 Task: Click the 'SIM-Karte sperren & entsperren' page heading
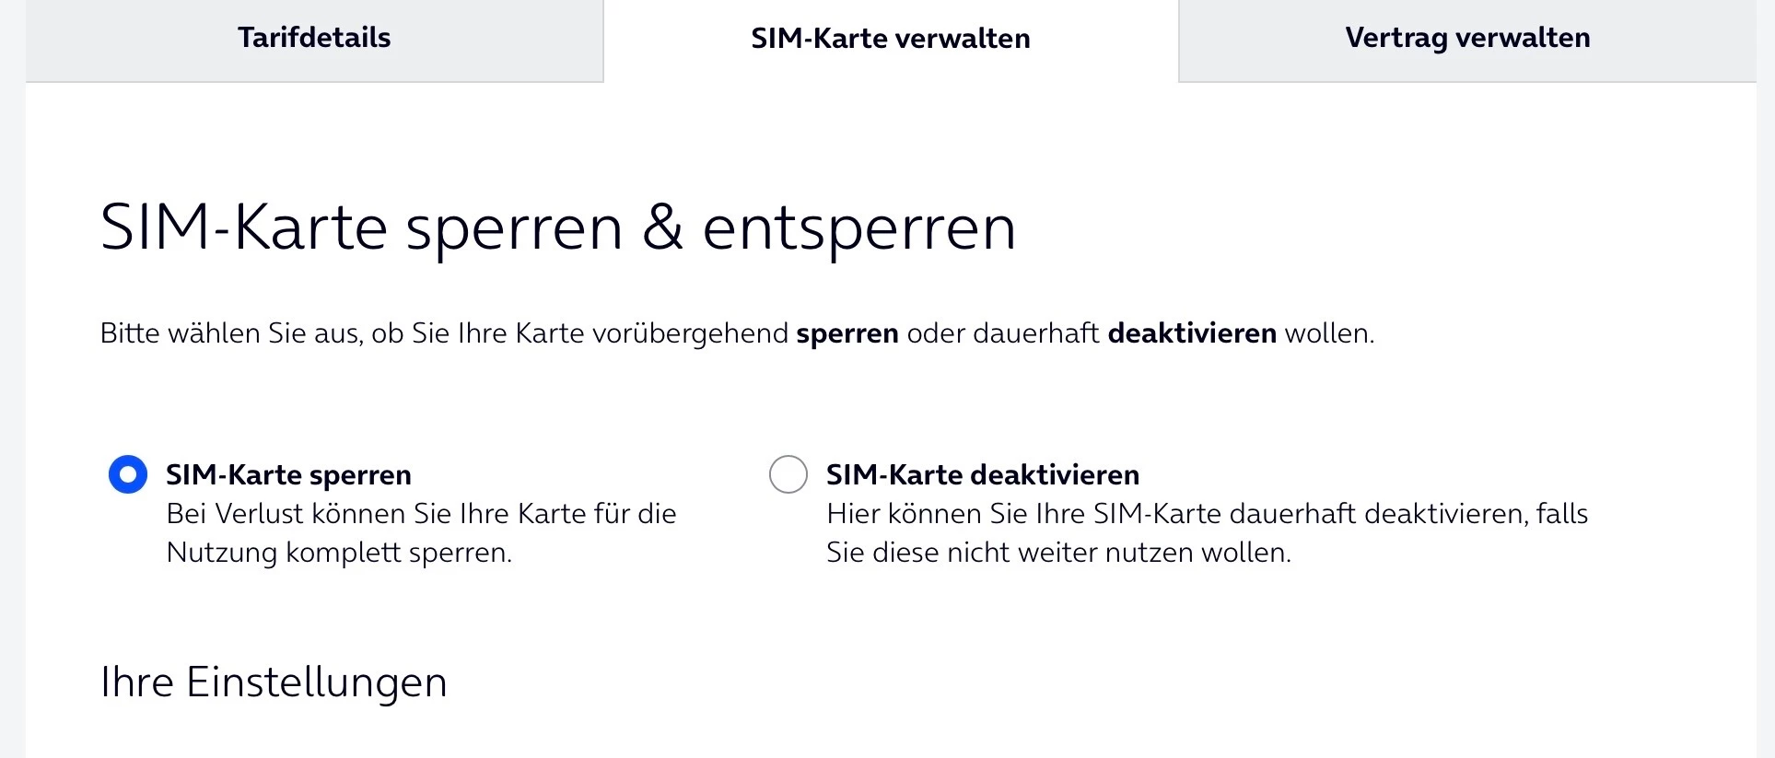pos(557,227)
